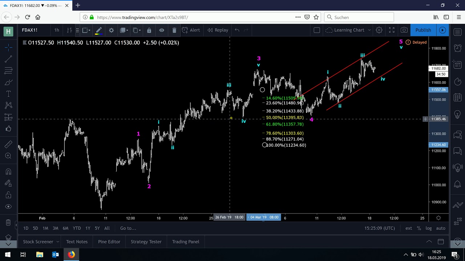Open the thumbs-up icons tool
Screen dimensions: 465x261
(8, 129)
